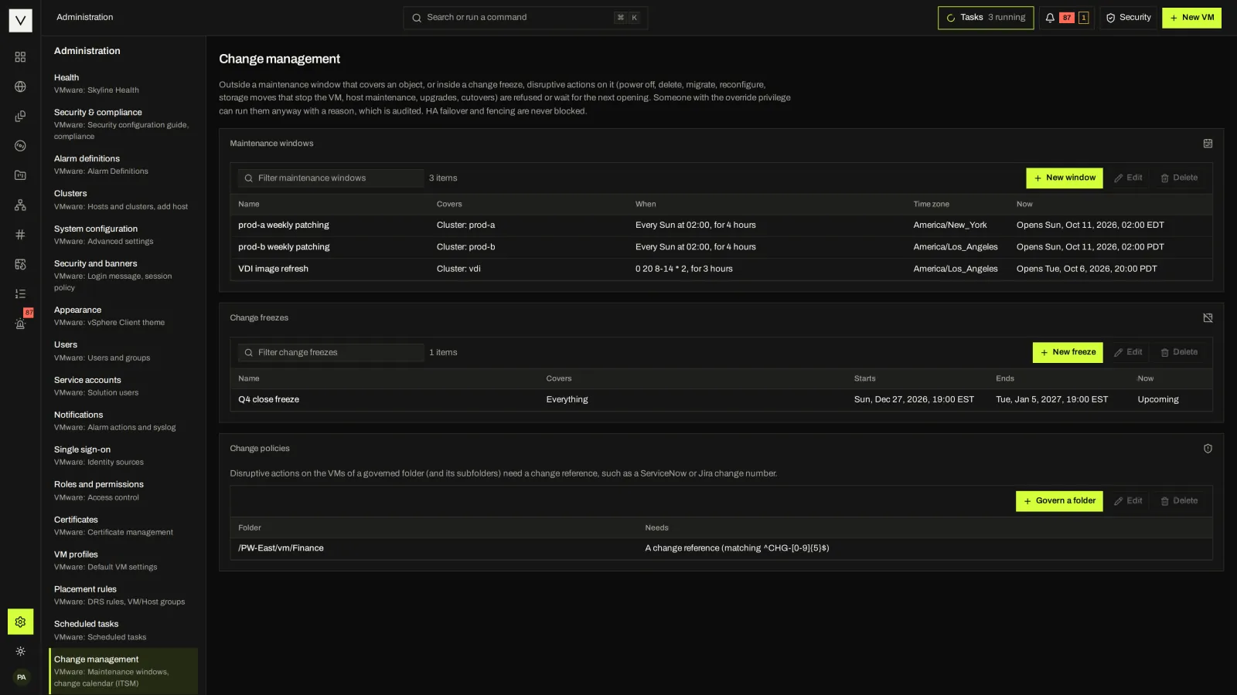Select VDI image refresh row

[721, 269]
